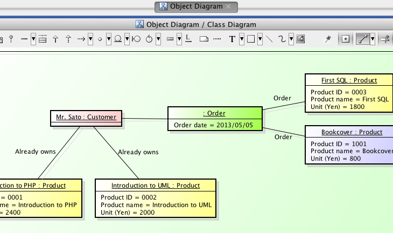Open dropdown next to Text tool

pos(242,39)
